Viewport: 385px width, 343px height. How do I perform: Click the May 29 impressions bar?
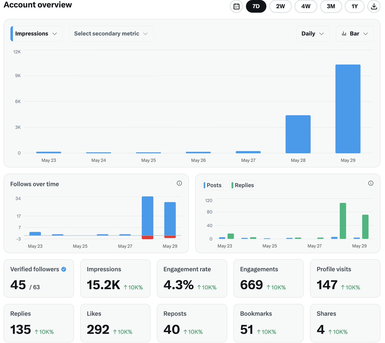[x=348, y=109]
